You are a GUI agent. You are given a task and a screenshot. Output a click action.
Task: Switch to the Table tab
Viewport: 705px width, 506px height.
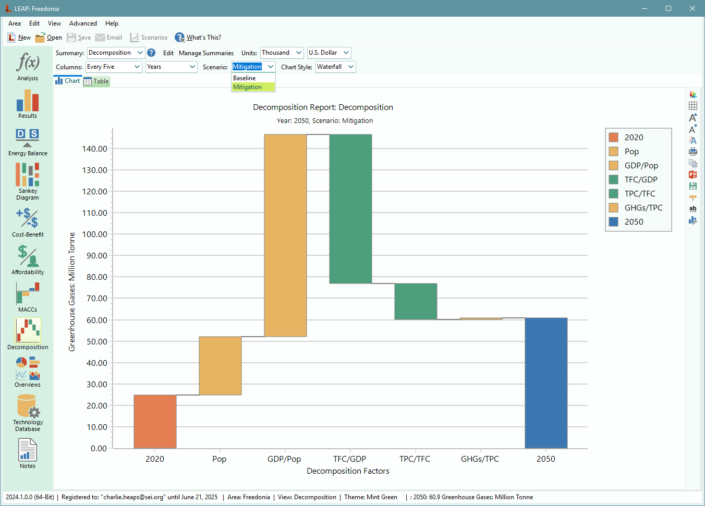click(96, 81)
